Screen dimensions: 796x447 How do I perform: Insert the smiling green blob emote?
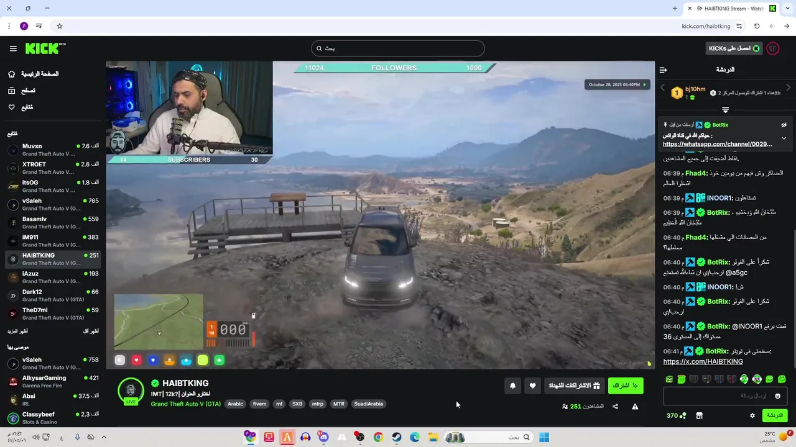tap(782, 379)
